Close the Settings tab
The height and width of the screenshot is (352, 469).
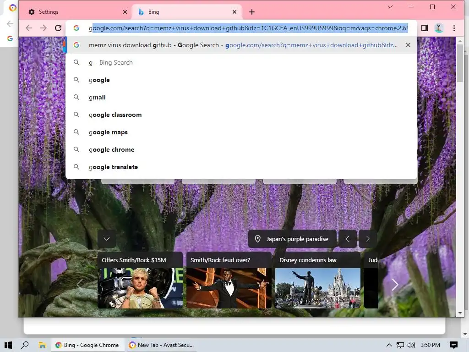click(125, 12)
